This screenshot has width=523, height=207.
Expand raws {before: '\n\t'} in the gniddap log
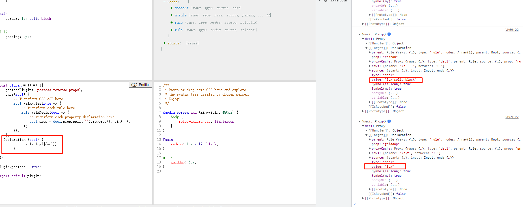370,153
